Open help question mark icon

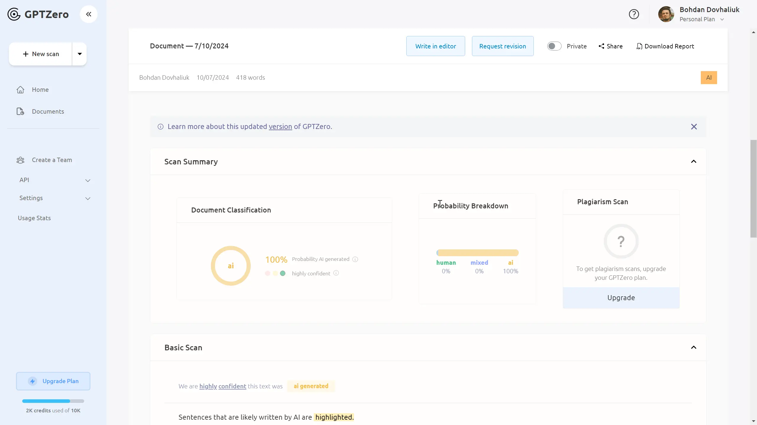point(634,14)
